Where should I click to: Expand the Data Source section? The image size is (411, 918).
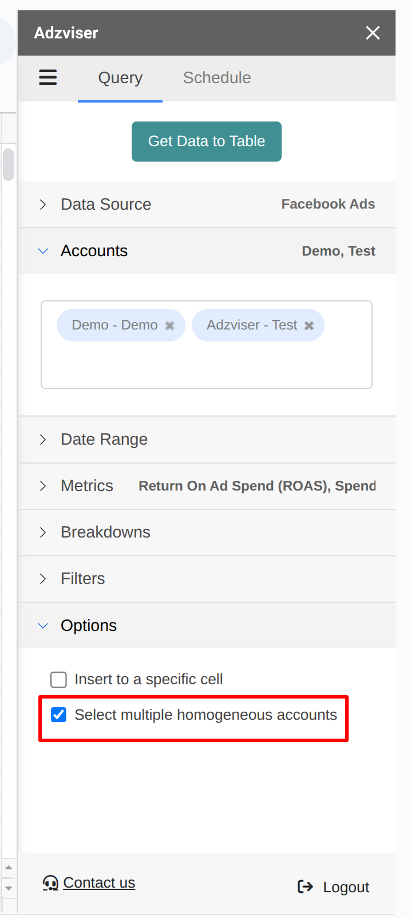point(207,205)
